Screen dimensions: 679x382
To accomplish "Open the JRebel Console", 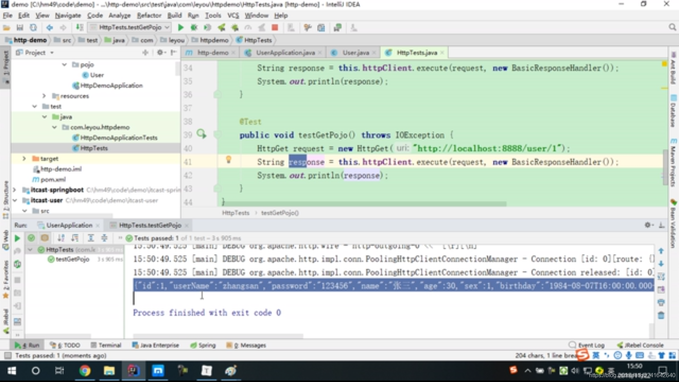I will [640, 345].
